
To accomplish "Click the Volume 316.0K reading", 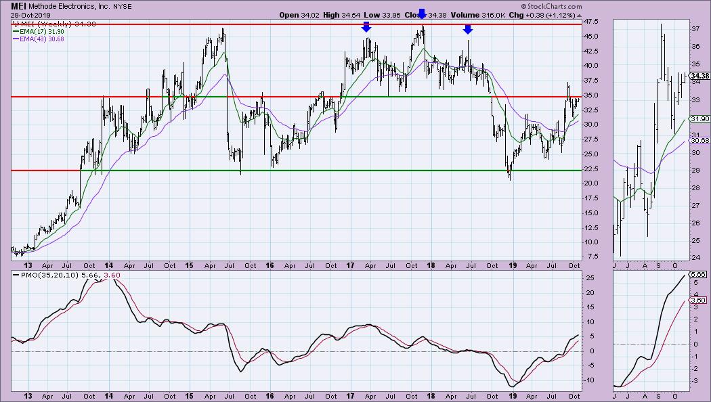I will tap(478, 15).
